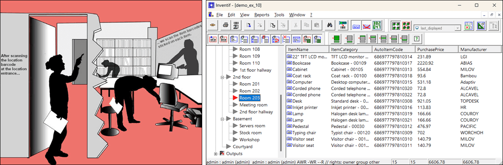The height and width of the screenshot is (165, 503).
Task: Click the printer icon in the toolbar
Action: pyautogui.click(x=225, y=25)
